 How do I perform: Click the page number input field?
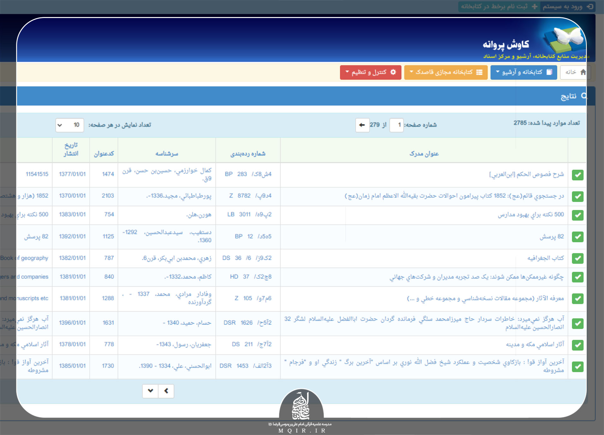tap(396, 125)
